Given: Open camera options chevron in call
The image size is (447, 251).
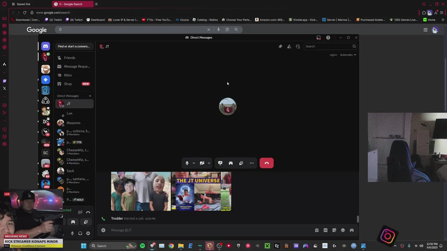Looking at the screenshot, I should (209, 163).
